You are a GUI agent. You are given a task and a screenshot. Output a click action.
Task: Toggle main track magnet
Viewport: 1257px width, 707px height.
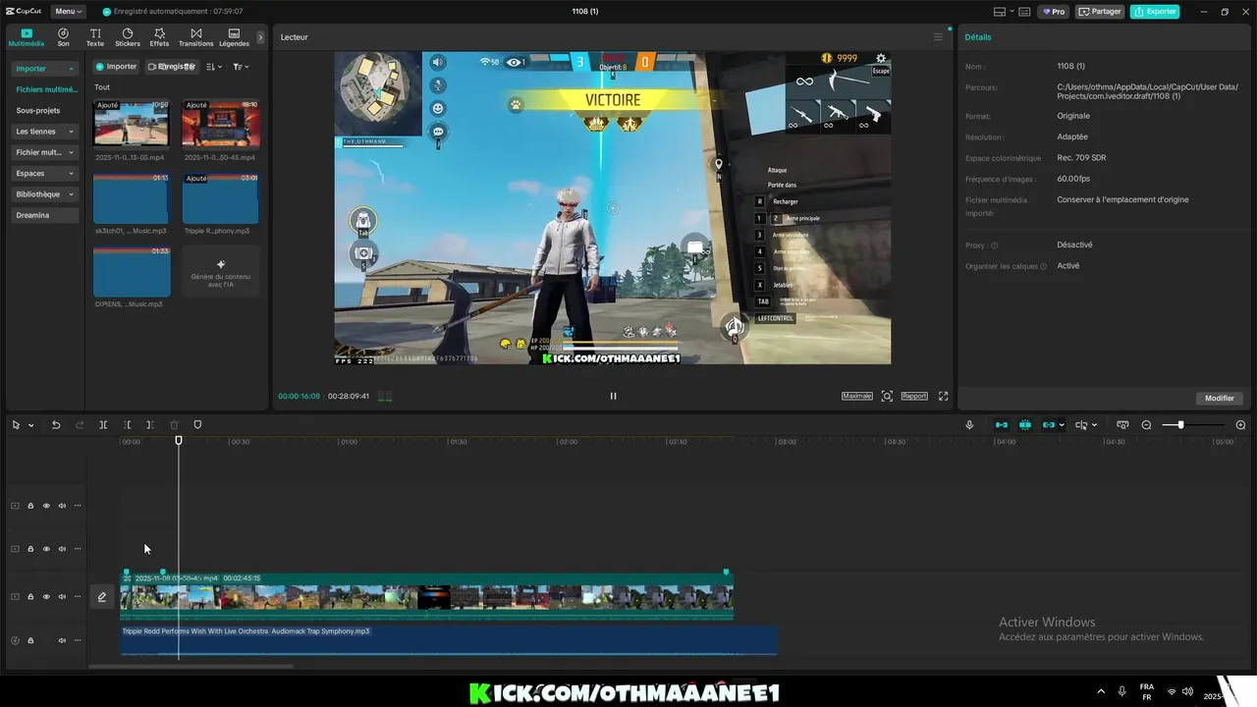pyautogui.click(x=1002, y=425)
